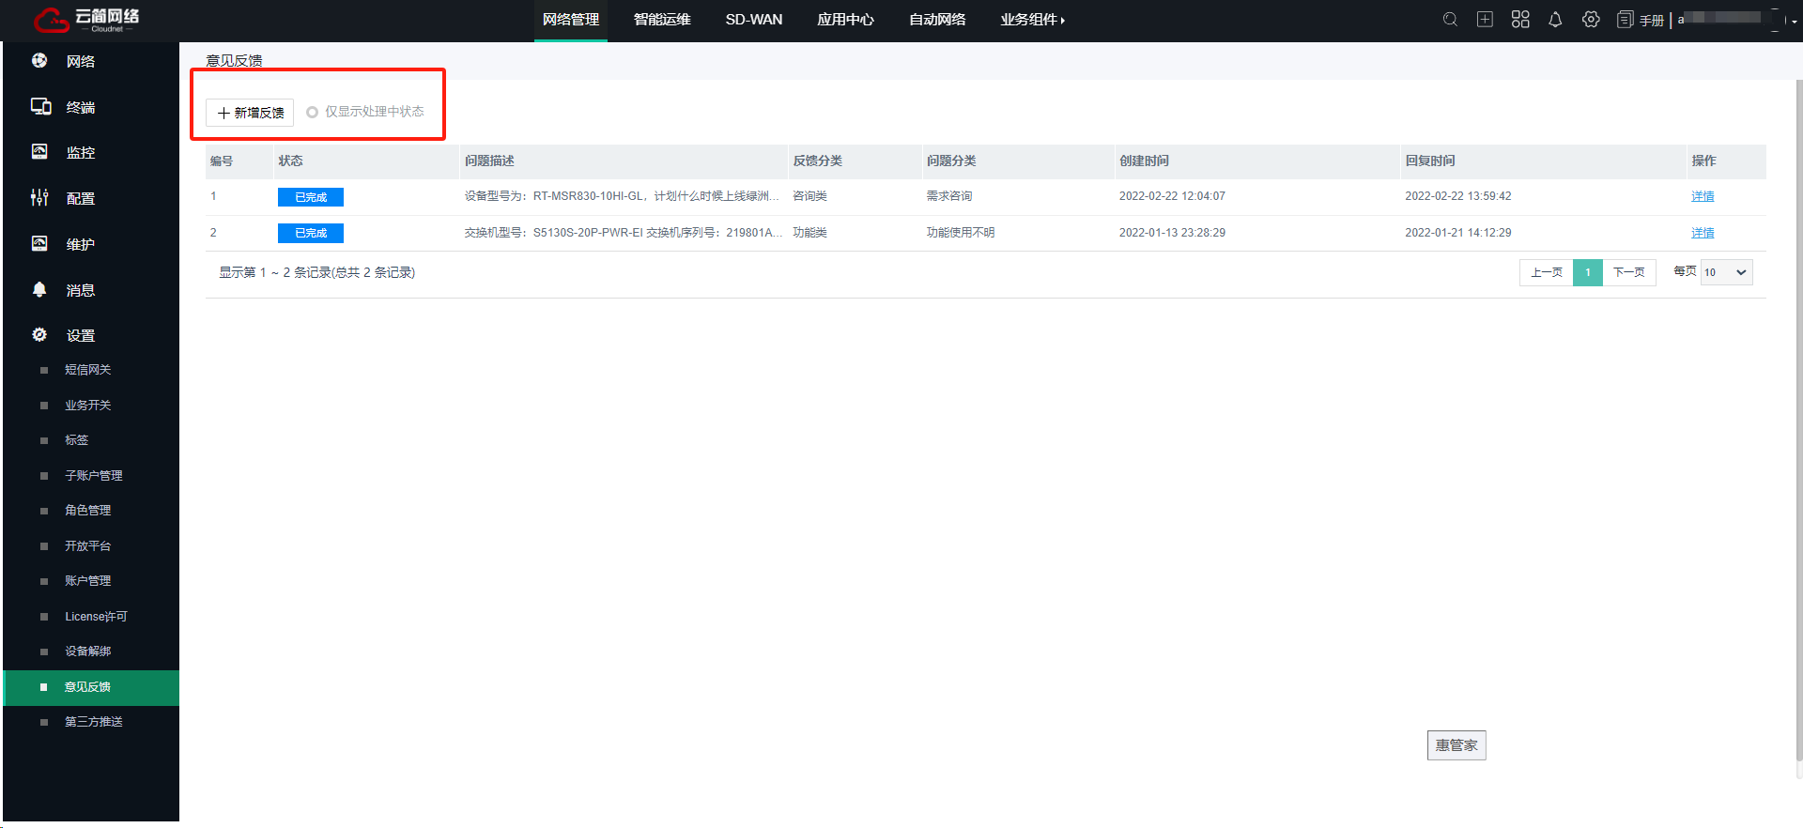Open 详情 link for record 2
1803x828 pixels.
point(1703,233)
